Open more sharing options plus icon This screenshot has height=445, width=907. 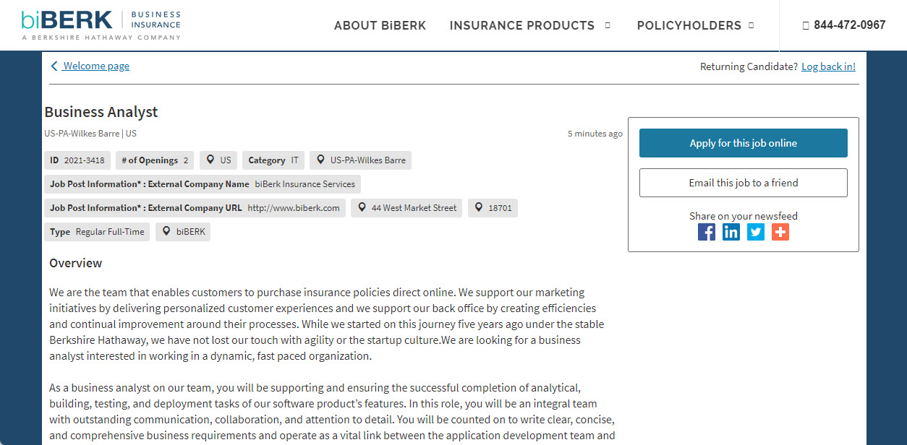[x=780, y=232]
